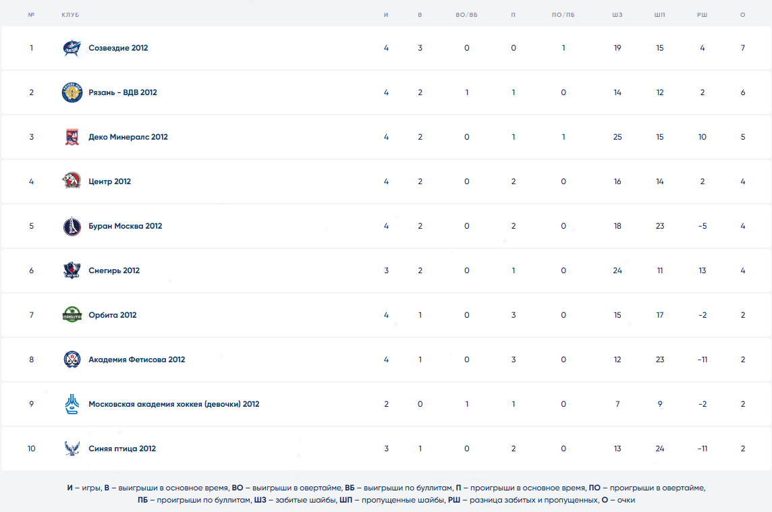The width and height of the screenshot is (772, 512).
Task: Click the Созвездие 2012 team logo
Action: pyautogui.click(x=72, y=48)
